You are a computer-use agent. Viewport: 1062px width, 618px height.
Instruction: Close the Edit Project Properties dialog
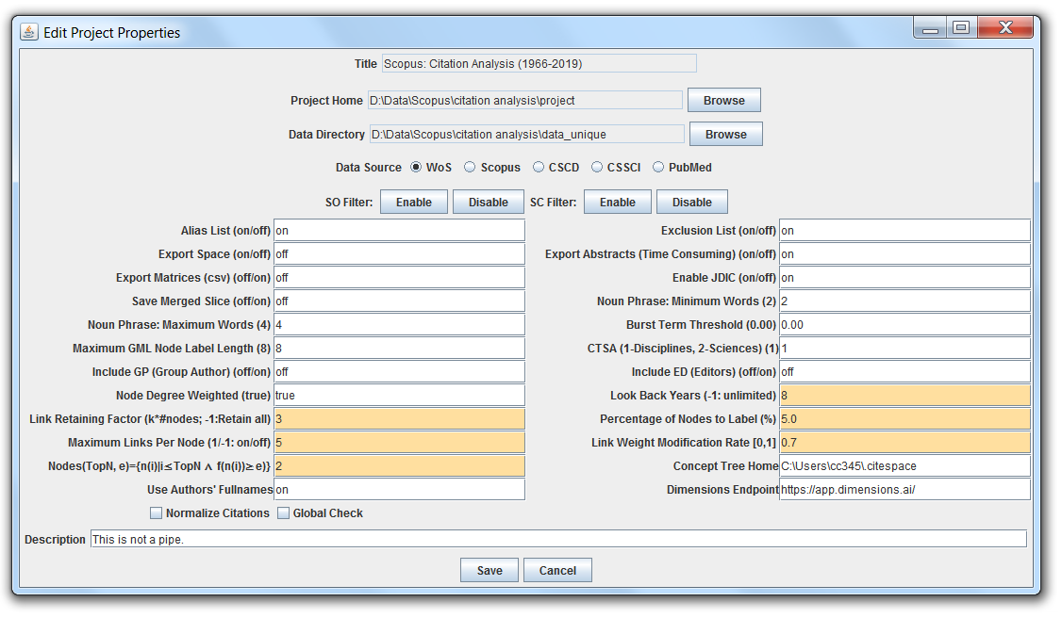click(1005, 27)
